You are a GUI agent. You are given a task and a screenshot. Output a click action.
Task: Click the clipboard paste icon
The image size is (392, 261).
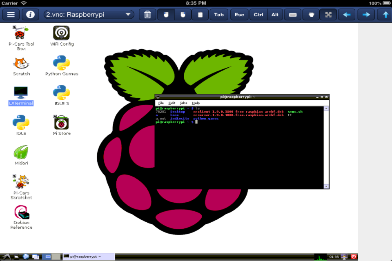(x=200, y=15)
